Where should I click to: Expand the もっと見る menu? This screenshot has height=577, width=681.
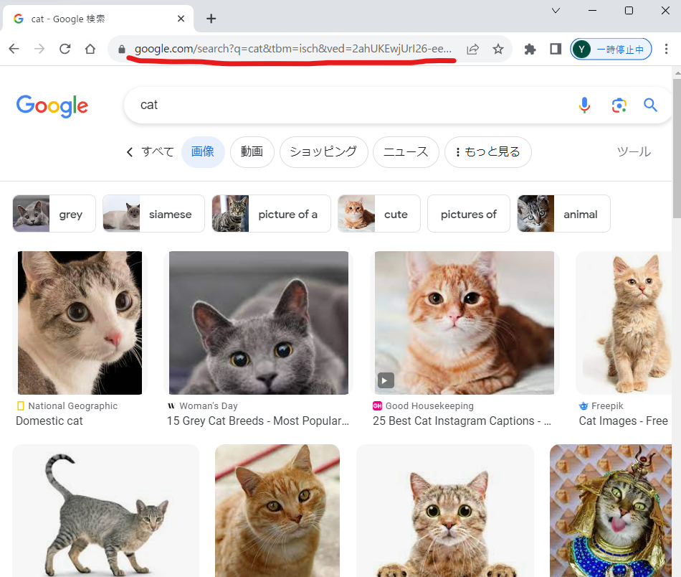point(488,152)
